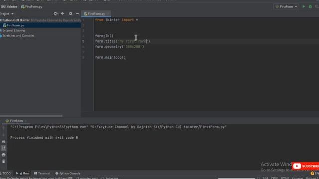Click expand/collapse all icon in Project panel
This screenshot has width=319, height=179.
62,14
